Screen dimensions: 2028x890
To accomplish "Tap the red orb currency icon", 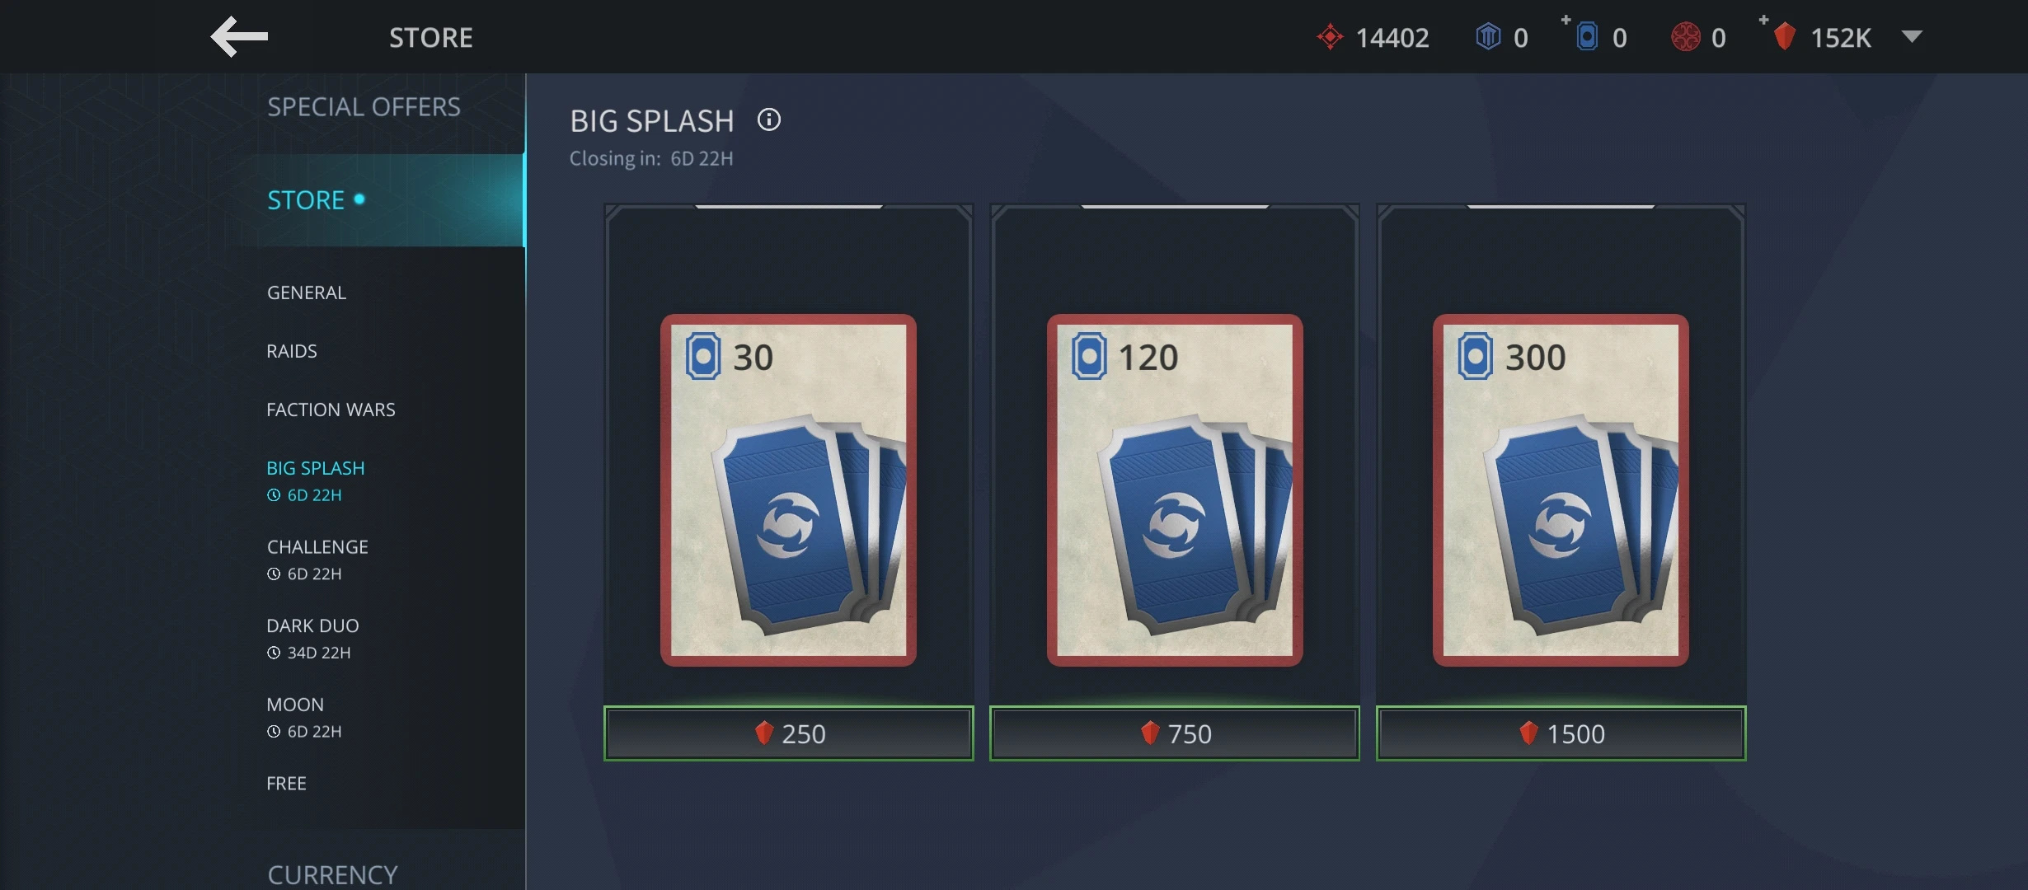I will pos(1685,37).
